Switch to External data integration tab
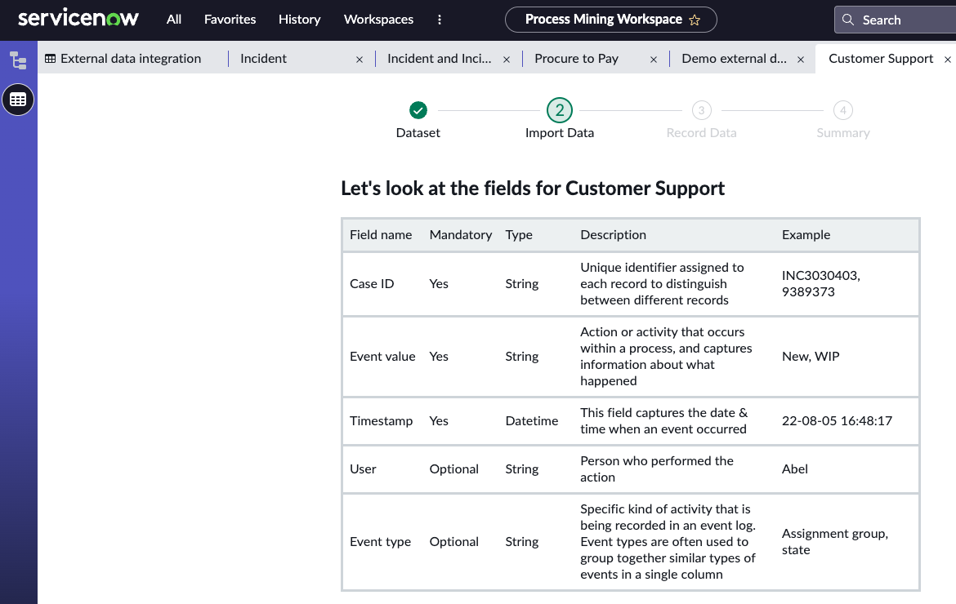 (130, 59)
